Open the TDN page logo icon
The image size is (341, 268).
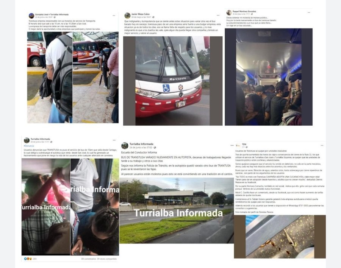(x=238, y=146)
